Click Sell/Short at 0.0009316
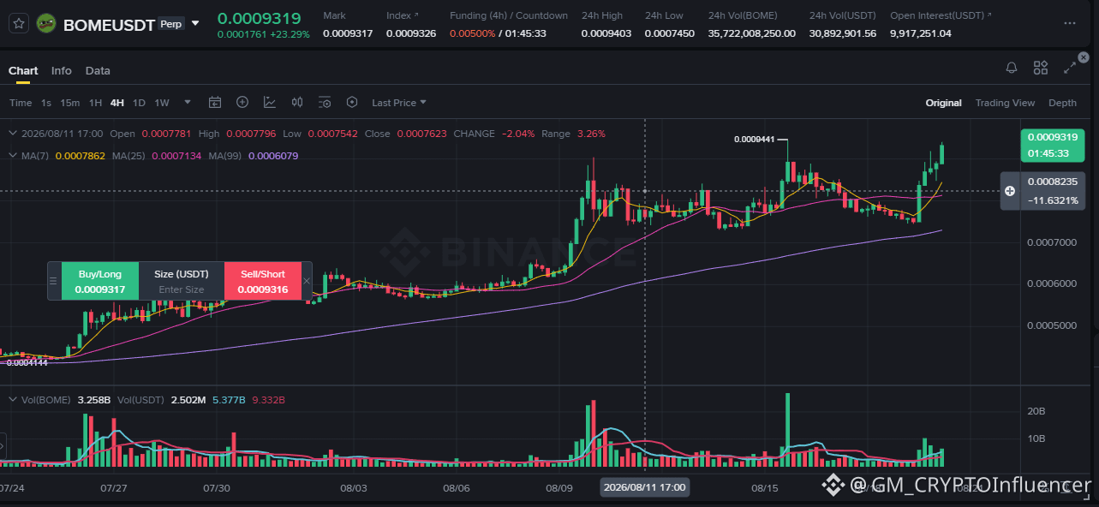Image resolution: width=1099 pixels, height=507 pixels. pos(263,282)
